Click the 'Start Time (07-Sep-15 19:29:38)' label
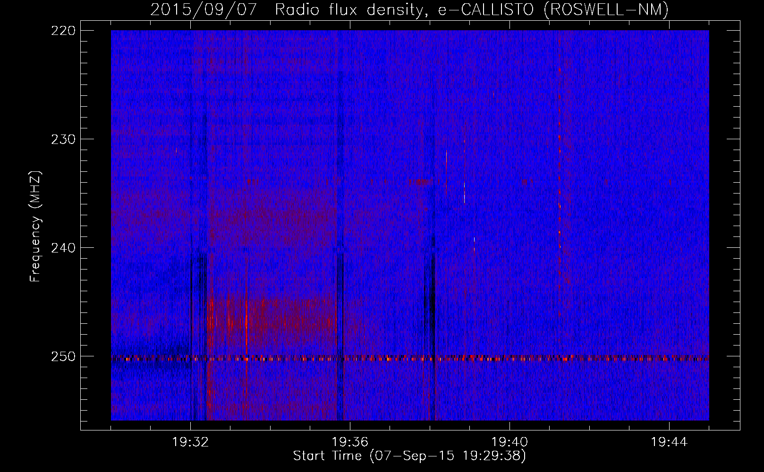The height and width of the screenshot is (472, 764). (x=409, y=456)
